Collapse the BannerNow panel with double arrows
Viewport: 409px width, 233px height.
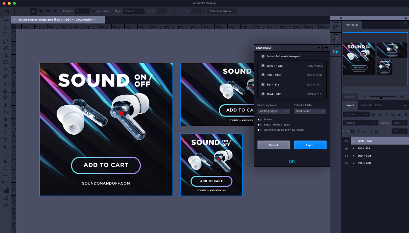click(x=319, y=48)
